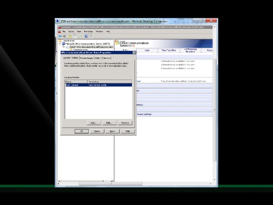
Task: Click the green Refresh toolbar icon
Action: pyautogui.click(x=80, y=36)
